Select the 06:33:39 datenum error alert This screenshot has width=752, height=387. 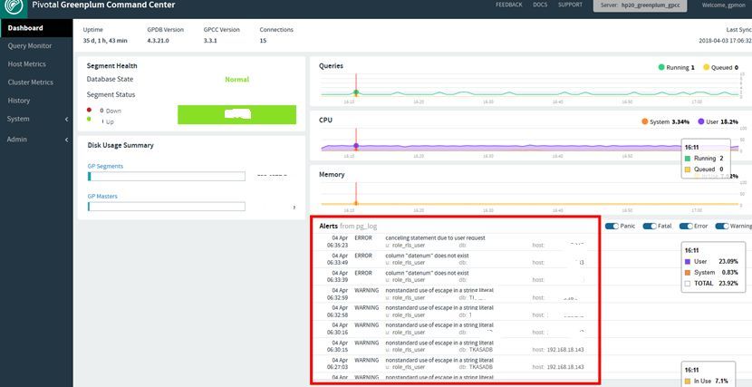[455, 276]
